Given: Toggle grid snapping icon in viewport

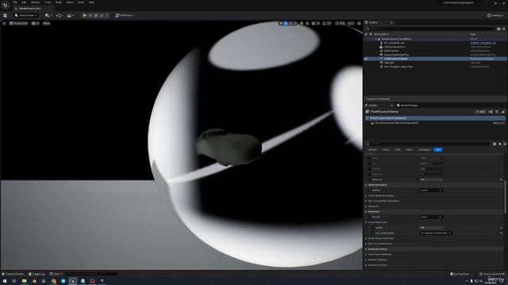Looking at the screenshot, I should click(x=314, y=23).
